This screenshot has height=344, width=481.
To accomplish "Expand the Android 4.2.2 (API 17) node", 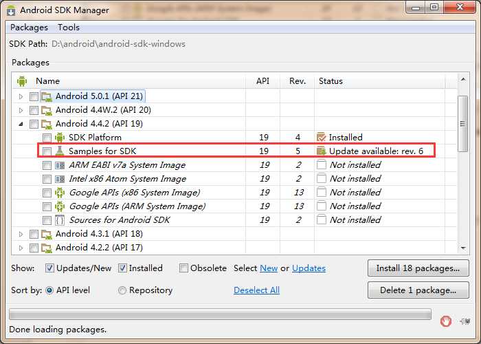I will 21,248.
